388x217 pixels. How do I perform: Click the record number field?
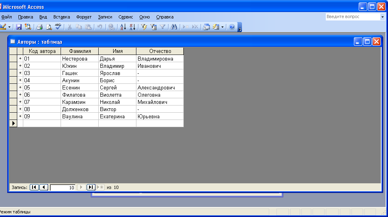[63, 188]
